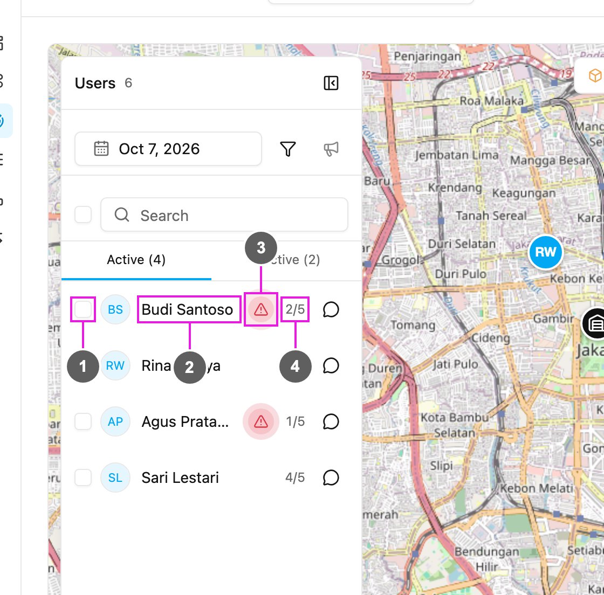Image resolution: width=604 pixels, height=595 pixels.
Task: Switch to the Active (4) tab
Action: (x=136, y=260)
